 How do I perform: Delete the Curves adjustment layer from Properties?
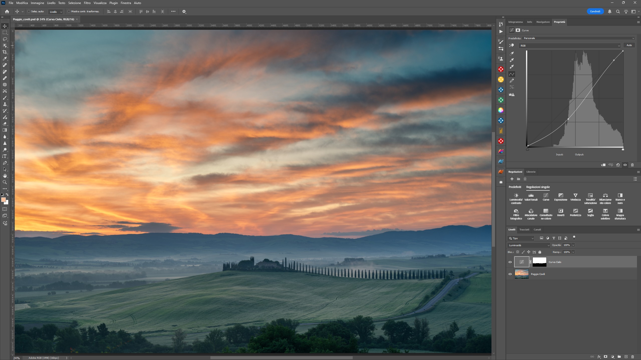coord(632,165)
